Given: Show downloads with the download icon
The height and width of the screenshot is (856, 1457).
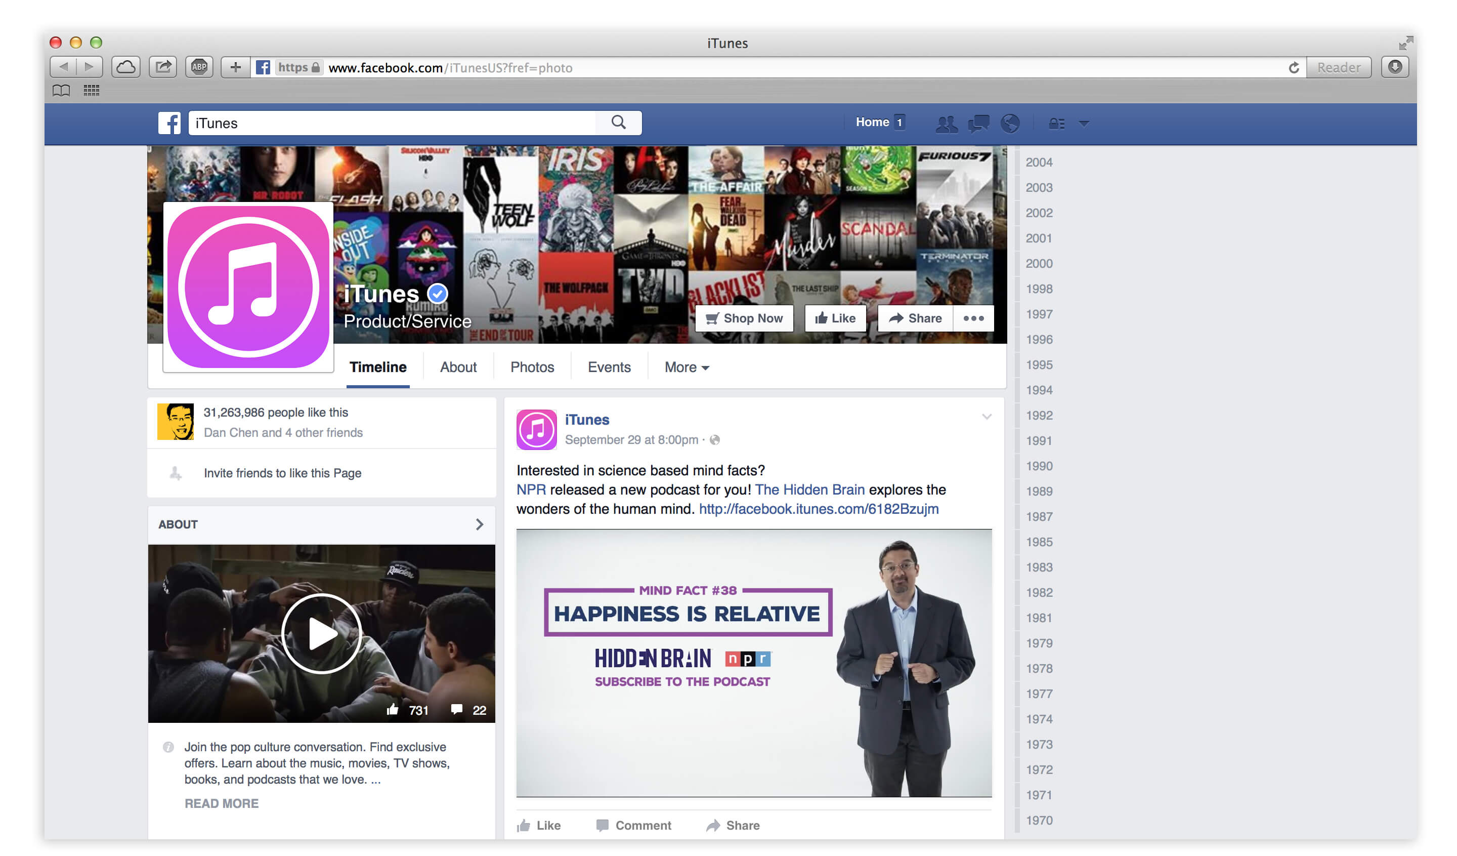Looking at the screenshot, I should pyautogui.click(x=1395, y=67).
